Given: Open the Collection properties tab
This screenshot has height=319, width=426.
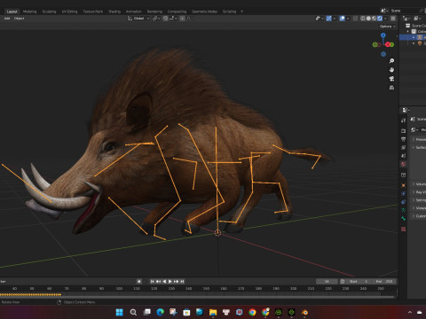Looking at the screenshot, I should (403, 175).
